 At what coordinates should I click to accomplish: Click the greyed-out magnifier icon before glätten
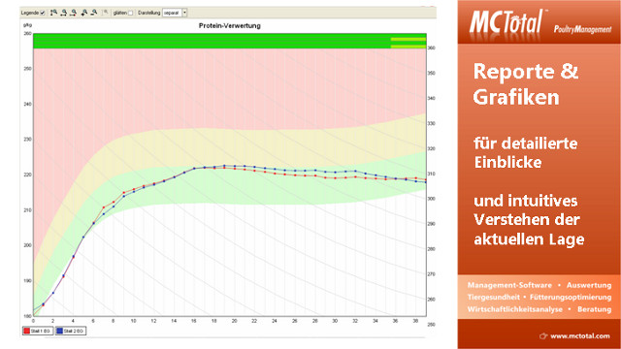(106, 13)
